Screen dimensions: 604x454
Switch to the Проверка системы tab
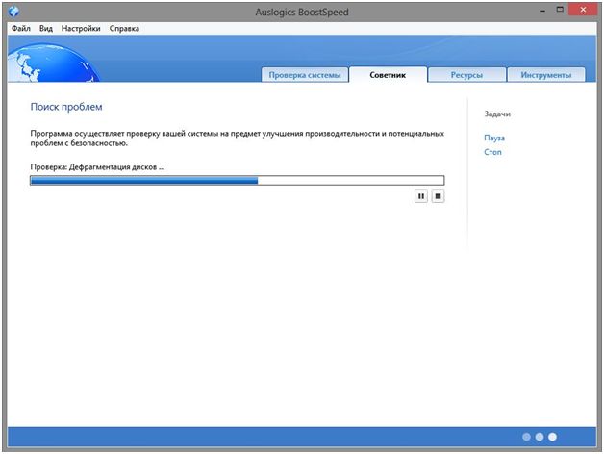[304, 74]
